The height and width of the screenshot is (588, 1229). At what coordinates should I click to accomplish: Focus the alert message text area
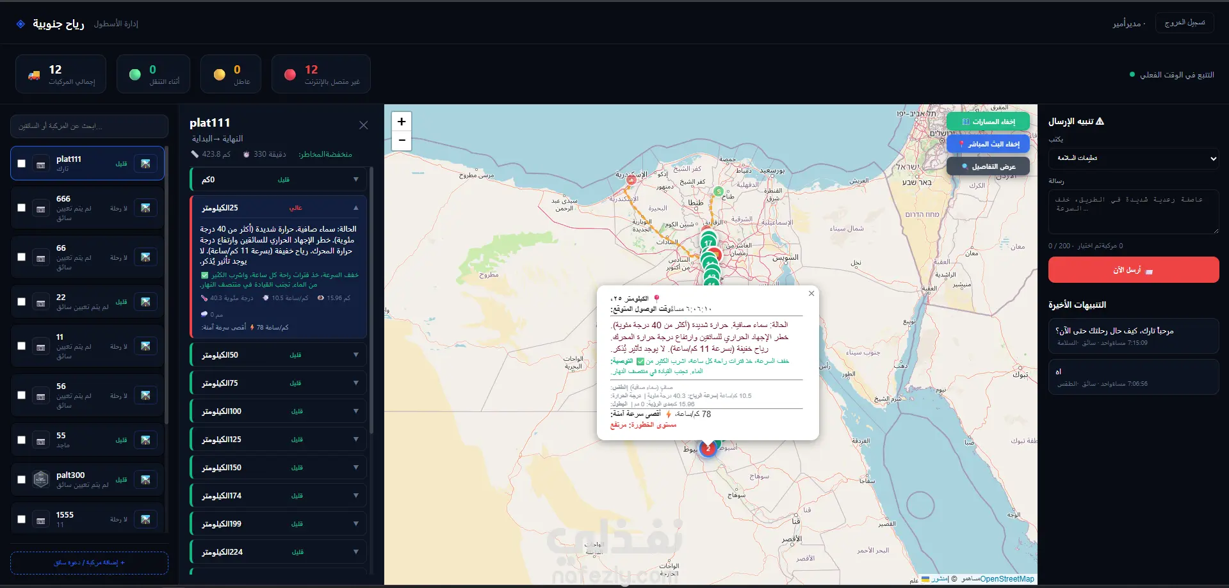click(x=1134, y=212)
